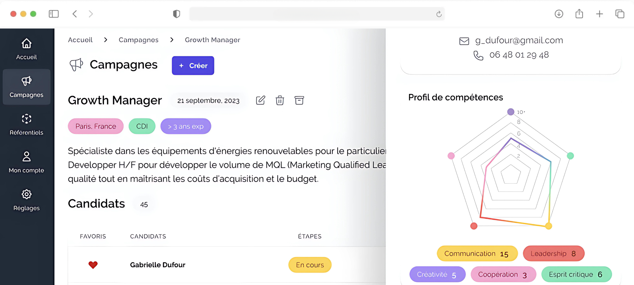Click the Créer button
The width and height of the screenshot is (634, 285).
193,66
